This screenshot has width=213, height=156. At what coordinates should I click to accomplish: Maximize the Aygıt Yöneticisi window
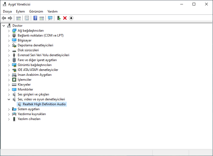click(194, 4)
